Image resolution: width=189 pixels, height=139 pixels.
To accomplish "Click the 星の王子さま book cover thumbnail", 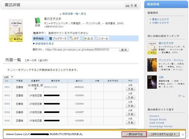I will [x=16, y=30].
